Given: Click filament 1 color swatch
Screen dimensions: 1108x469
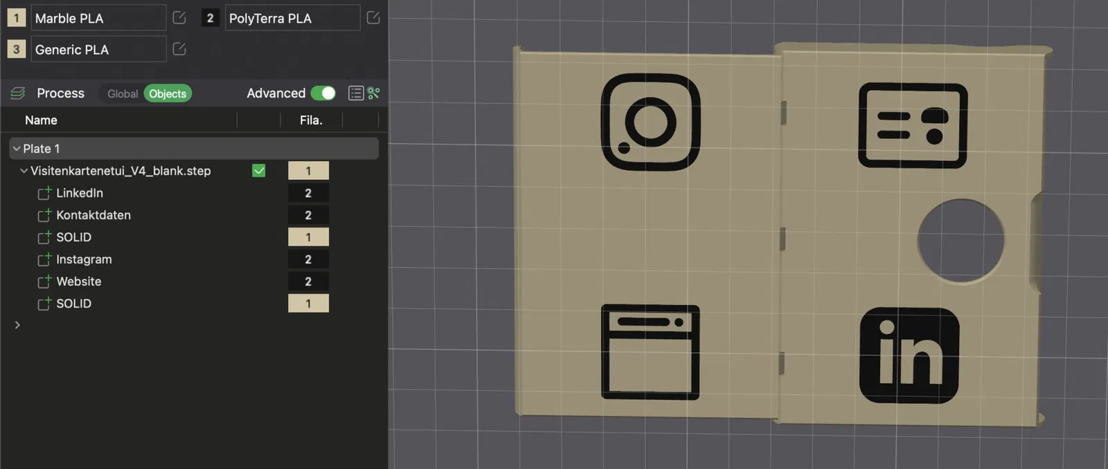Looking at the screenshot, I should 17,18.
